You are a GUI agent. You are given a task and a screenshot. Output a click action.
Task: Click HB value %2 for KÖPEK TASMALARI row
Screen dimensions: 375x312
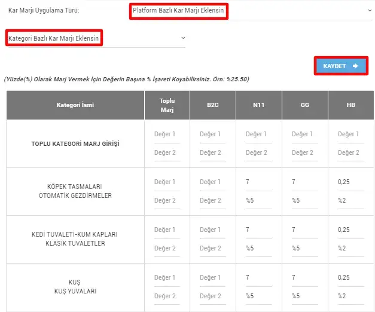351,201
